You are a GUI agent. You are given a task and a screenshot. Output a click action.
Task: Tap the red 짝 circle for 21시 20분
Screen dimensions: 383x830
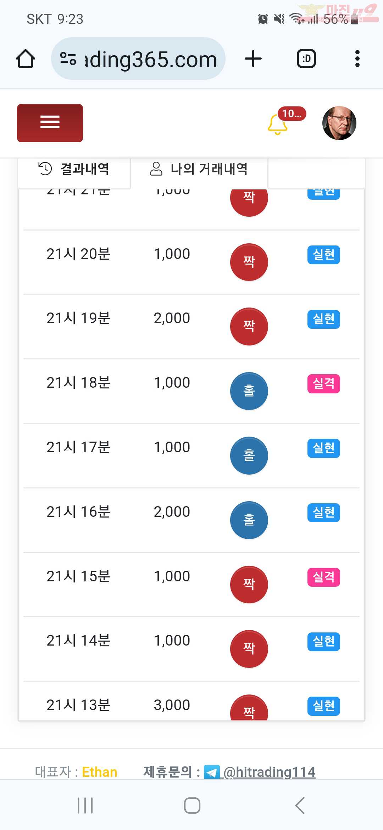(249, 262)
